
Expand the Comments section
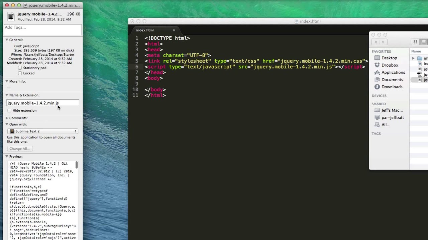point(7,118)
